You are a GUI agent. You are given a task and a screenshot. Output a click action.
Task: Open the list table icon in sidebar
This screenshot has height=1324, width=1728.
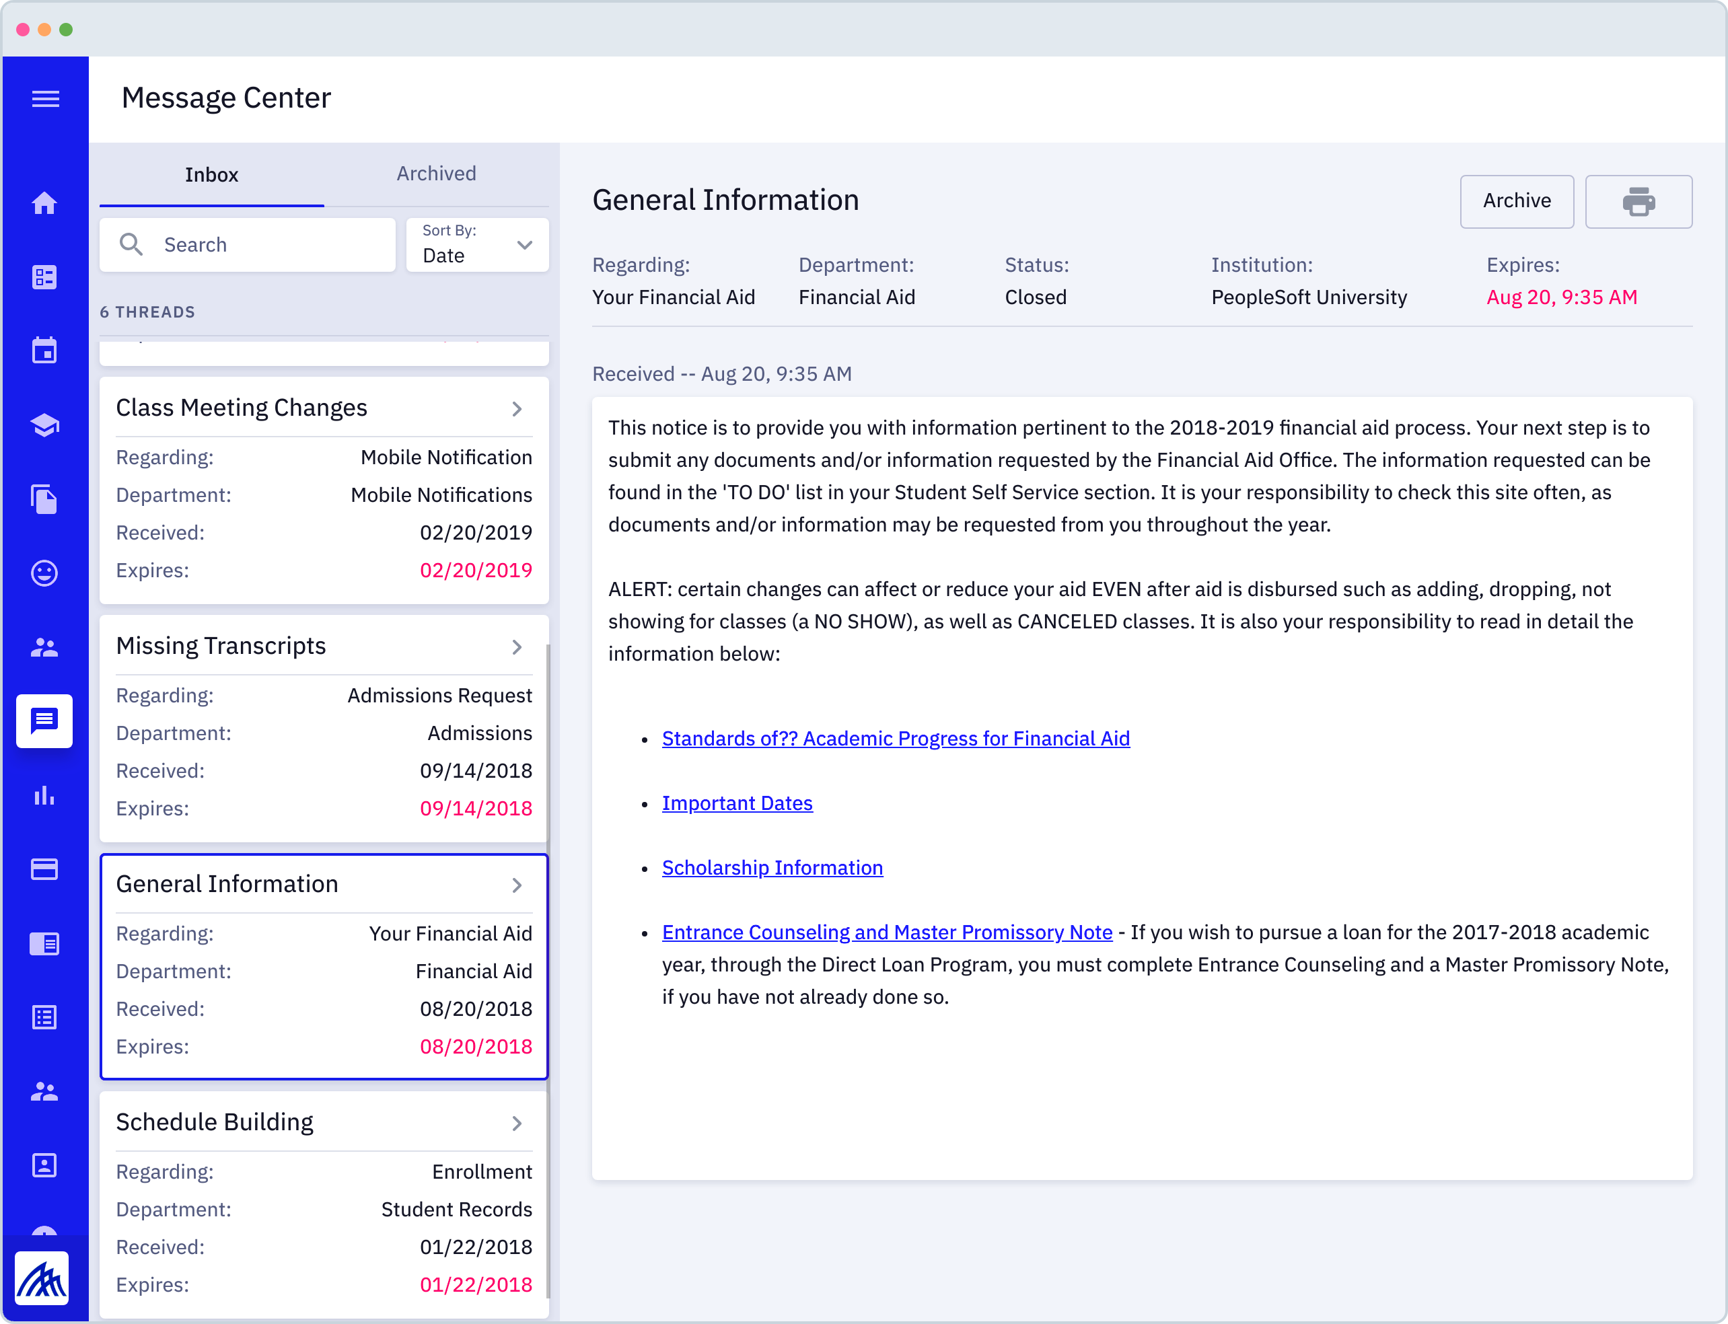pos(44,1017)
